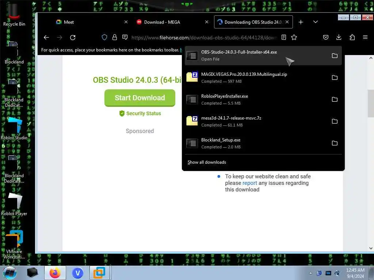Select Roblox Studio desktop icon

14,129
